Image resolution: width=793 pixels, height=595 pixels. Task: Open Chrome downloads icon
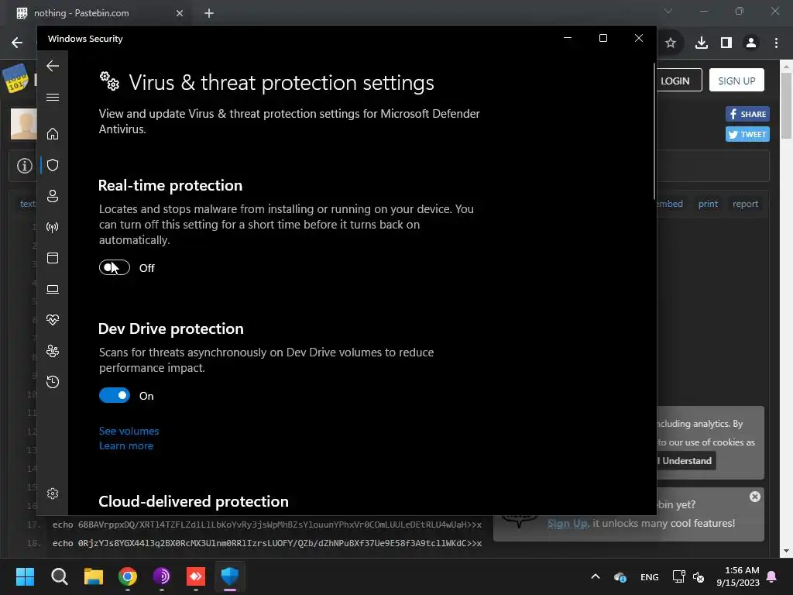(702, 43)
